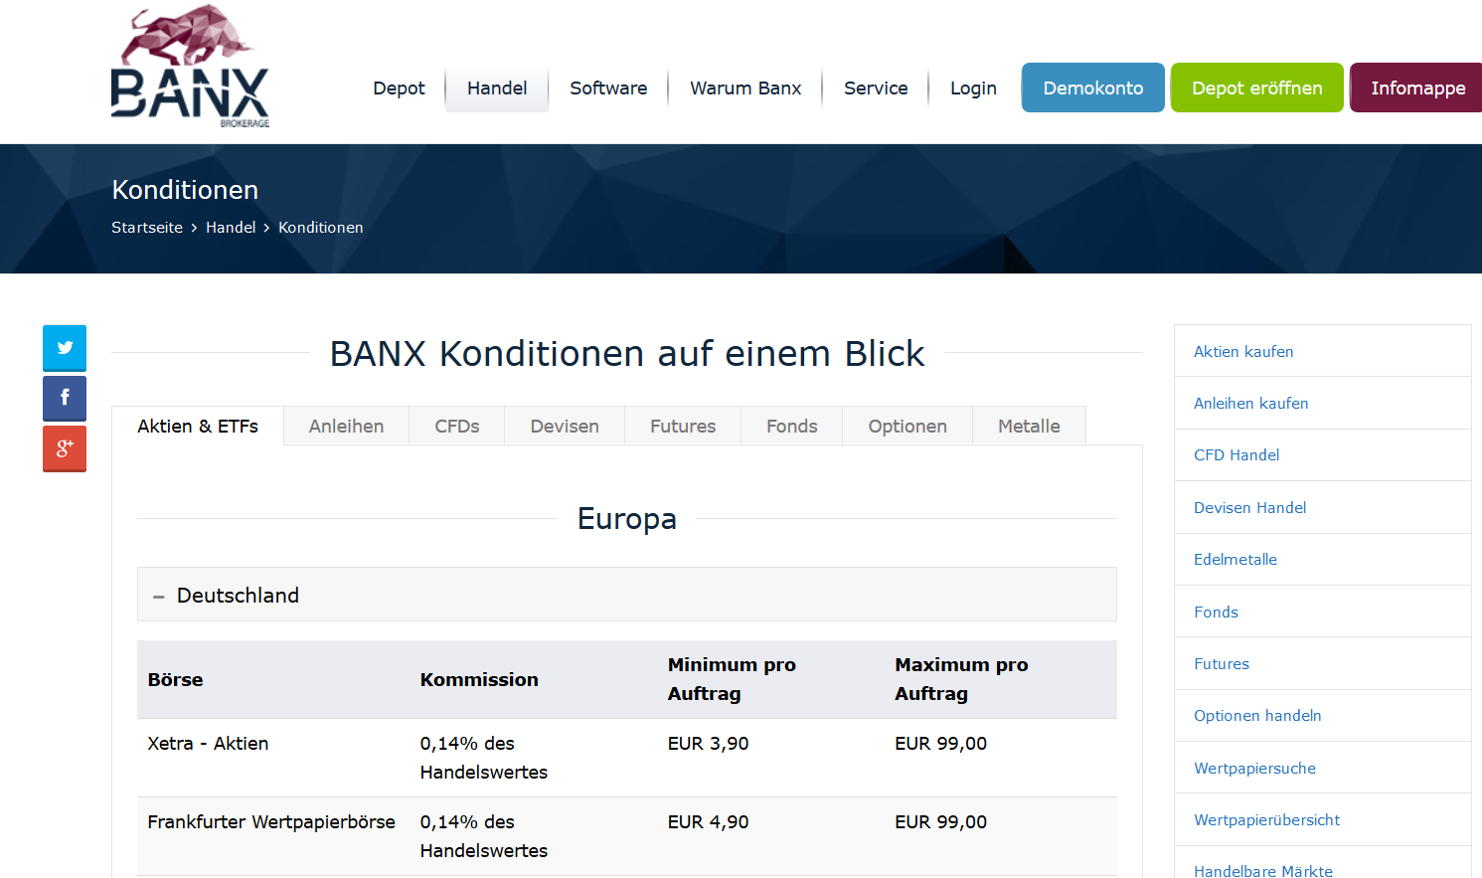The image size is (1482, 878).
Task: Open Anleihen kaufen sidebar link
Action: (x=1251, y=404)
